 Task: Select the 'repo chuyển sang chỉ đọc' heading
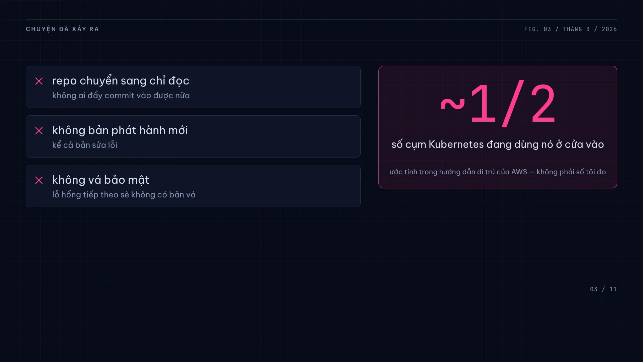point(121,81)
